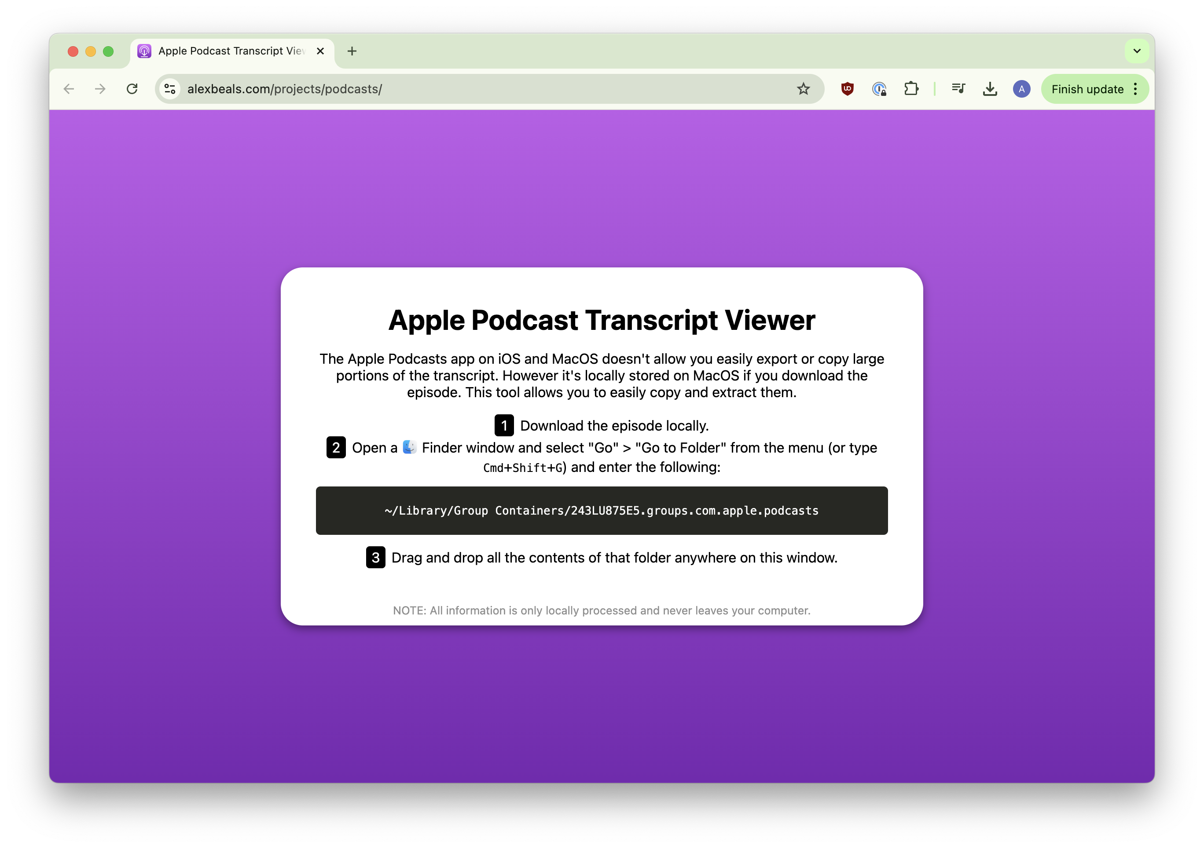The image size is (1204, 848).
Task: Click the 'Cmd+Shift+G' shortcut text
Action: [523, 468]
